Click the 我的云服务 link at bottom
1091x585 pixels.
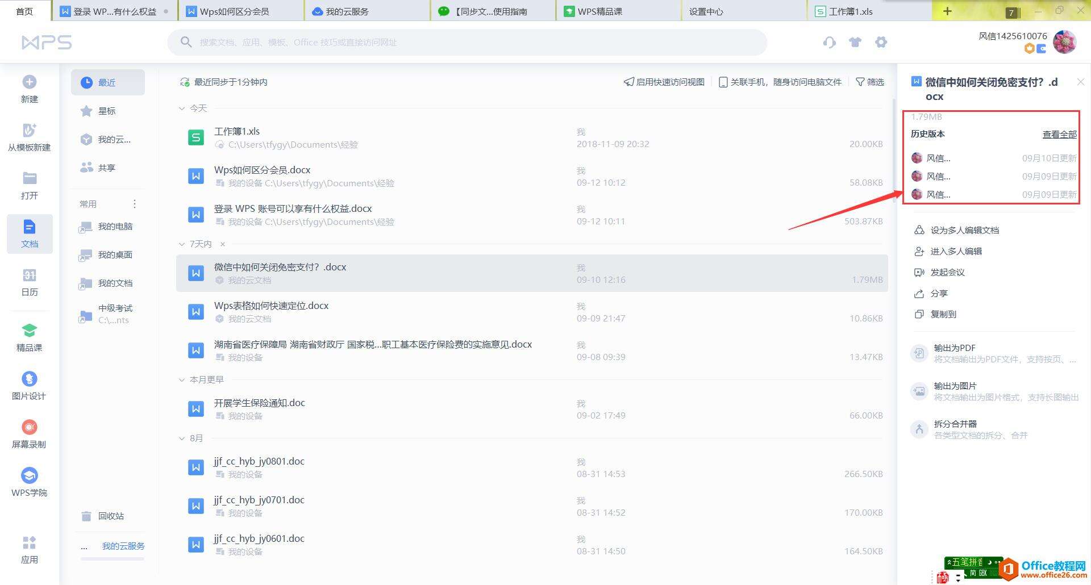click(x=123, y=546)
